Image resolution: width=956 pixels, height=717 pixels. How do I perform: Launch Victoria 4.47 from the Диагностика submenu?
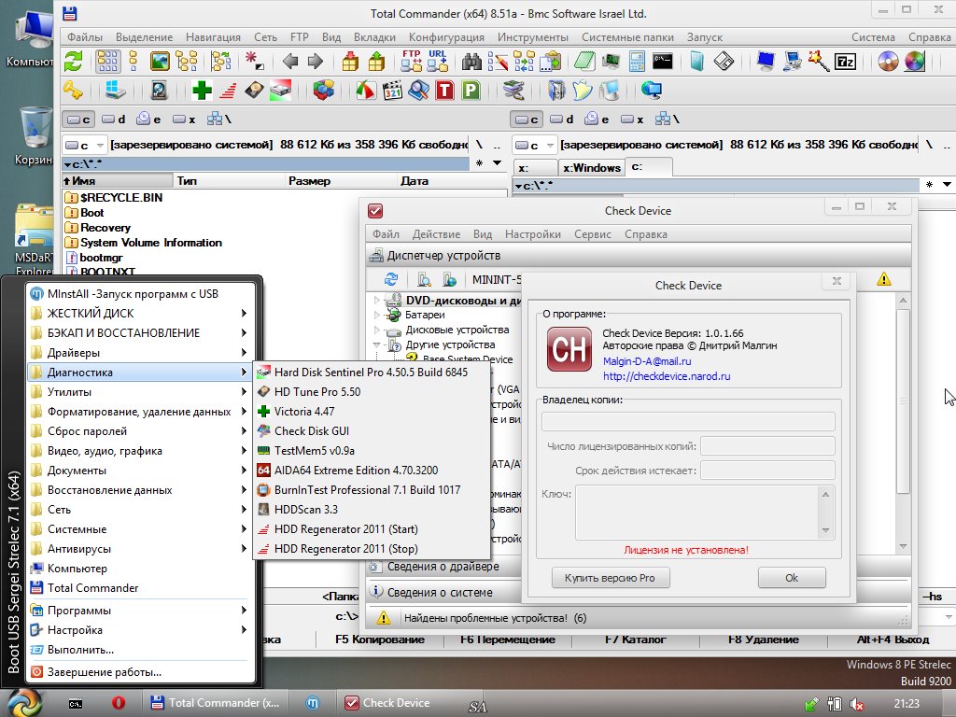coord(372,412)
